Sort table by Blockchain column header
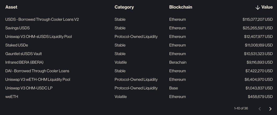277x115 pixels. click(181, 7)
